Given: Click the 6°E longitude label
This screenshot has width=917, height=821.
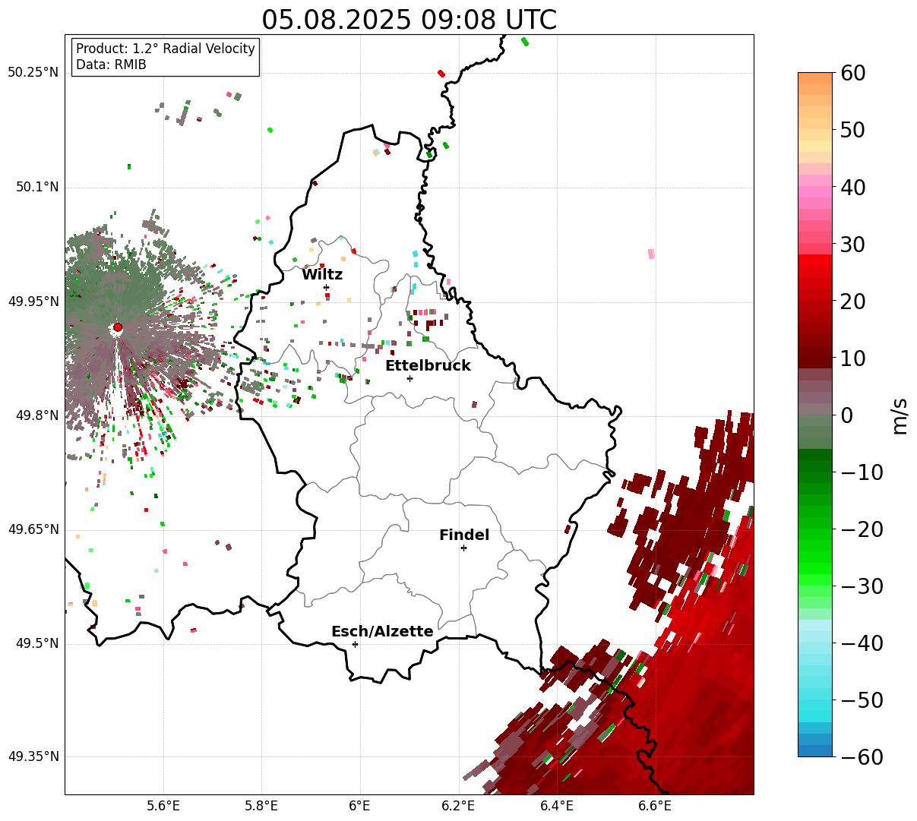Looking at the screenshot, I should click(360, 807).
